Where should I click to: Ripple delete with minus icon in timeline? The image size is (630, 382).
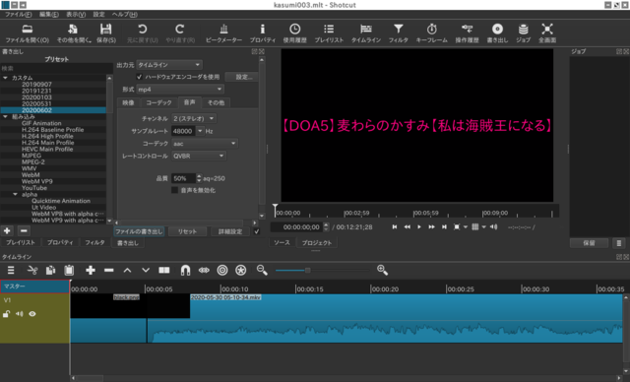(109, 271)
